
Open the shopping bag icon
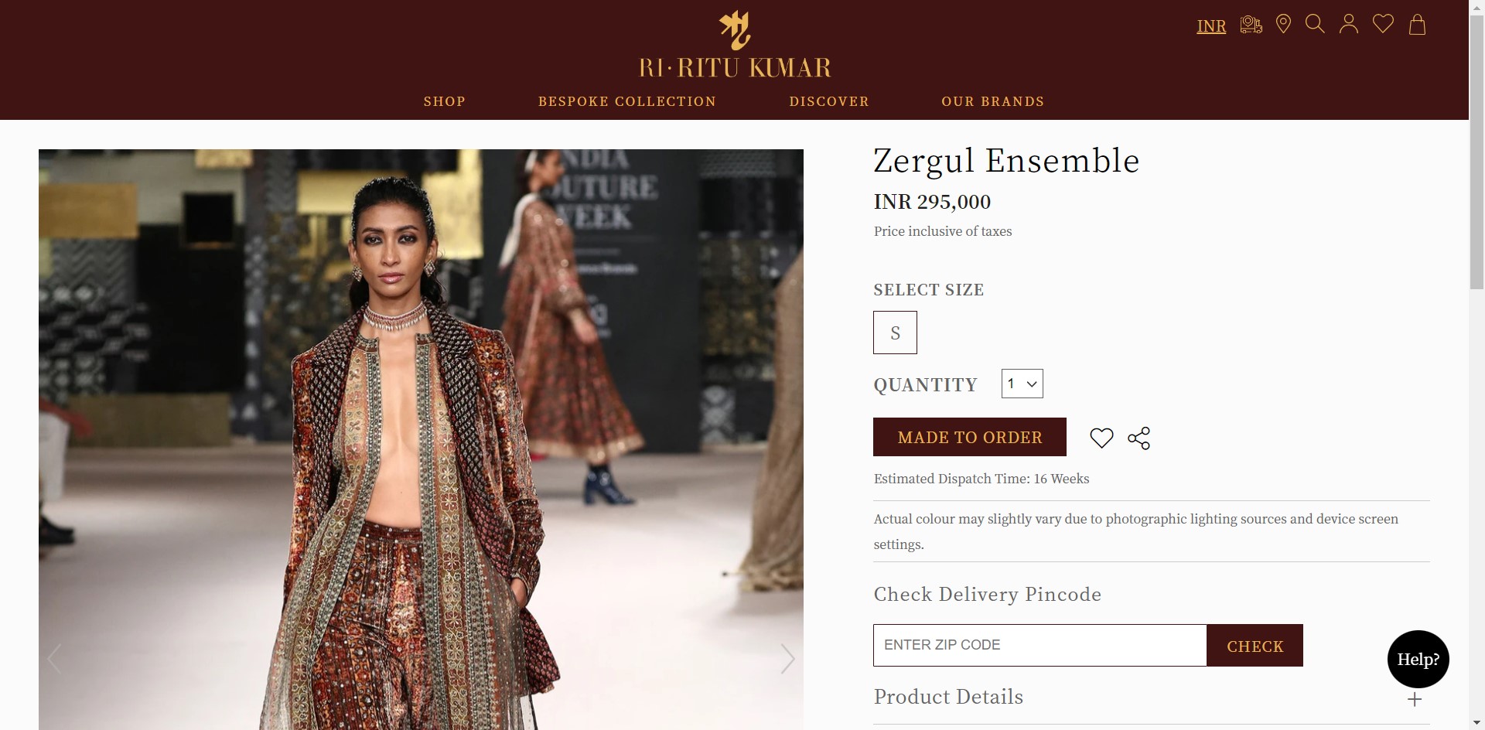click(x=1417, y=25)
